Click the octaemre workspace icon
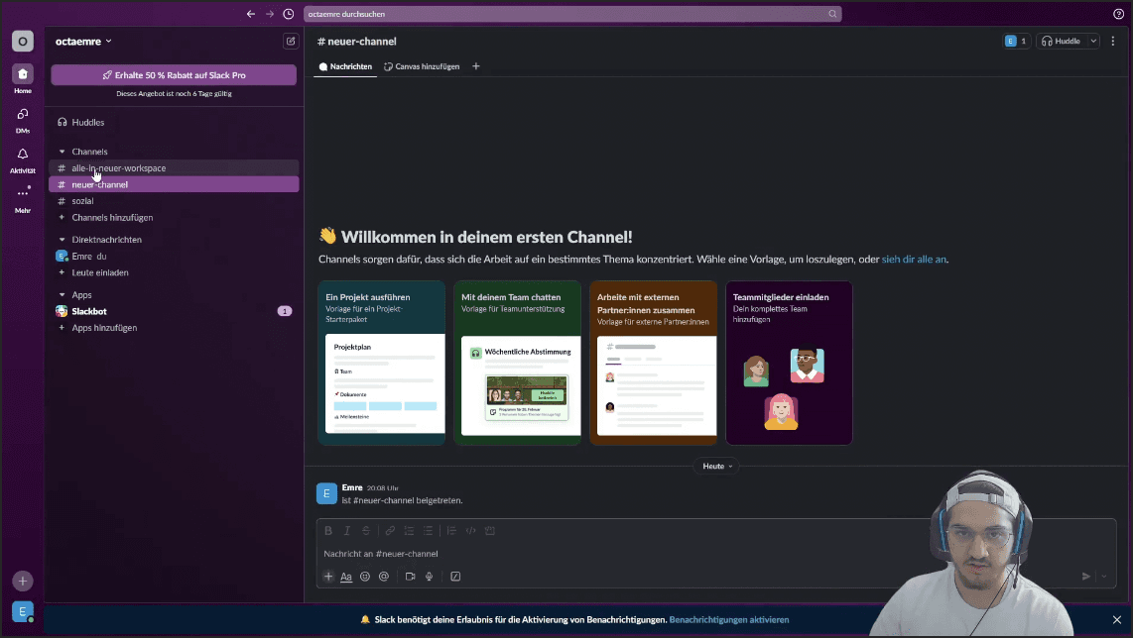This screenshot has height=638, width=1133. click(x=23, y=42)
